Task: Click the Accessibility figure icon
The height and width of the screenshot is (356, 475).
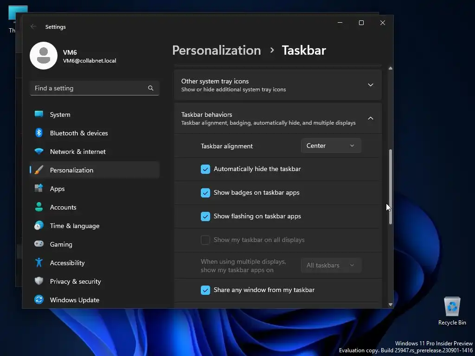Action: [x=39, y=262]
